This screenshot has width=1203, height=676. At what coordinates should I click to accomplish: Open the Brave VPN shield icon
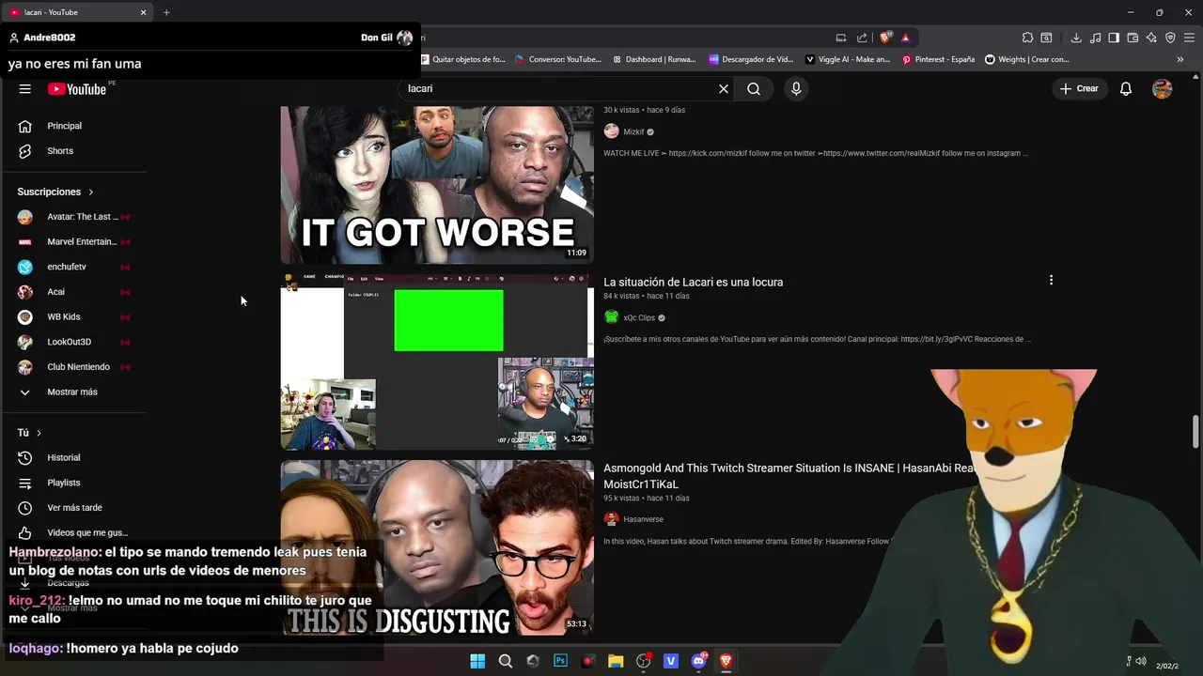(1170, 38)
